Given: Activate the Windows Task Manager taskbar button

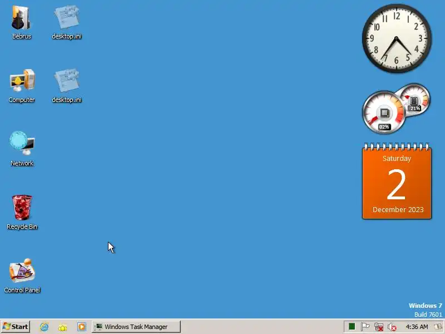Looking at the screenshot, I should coord(136,327).
